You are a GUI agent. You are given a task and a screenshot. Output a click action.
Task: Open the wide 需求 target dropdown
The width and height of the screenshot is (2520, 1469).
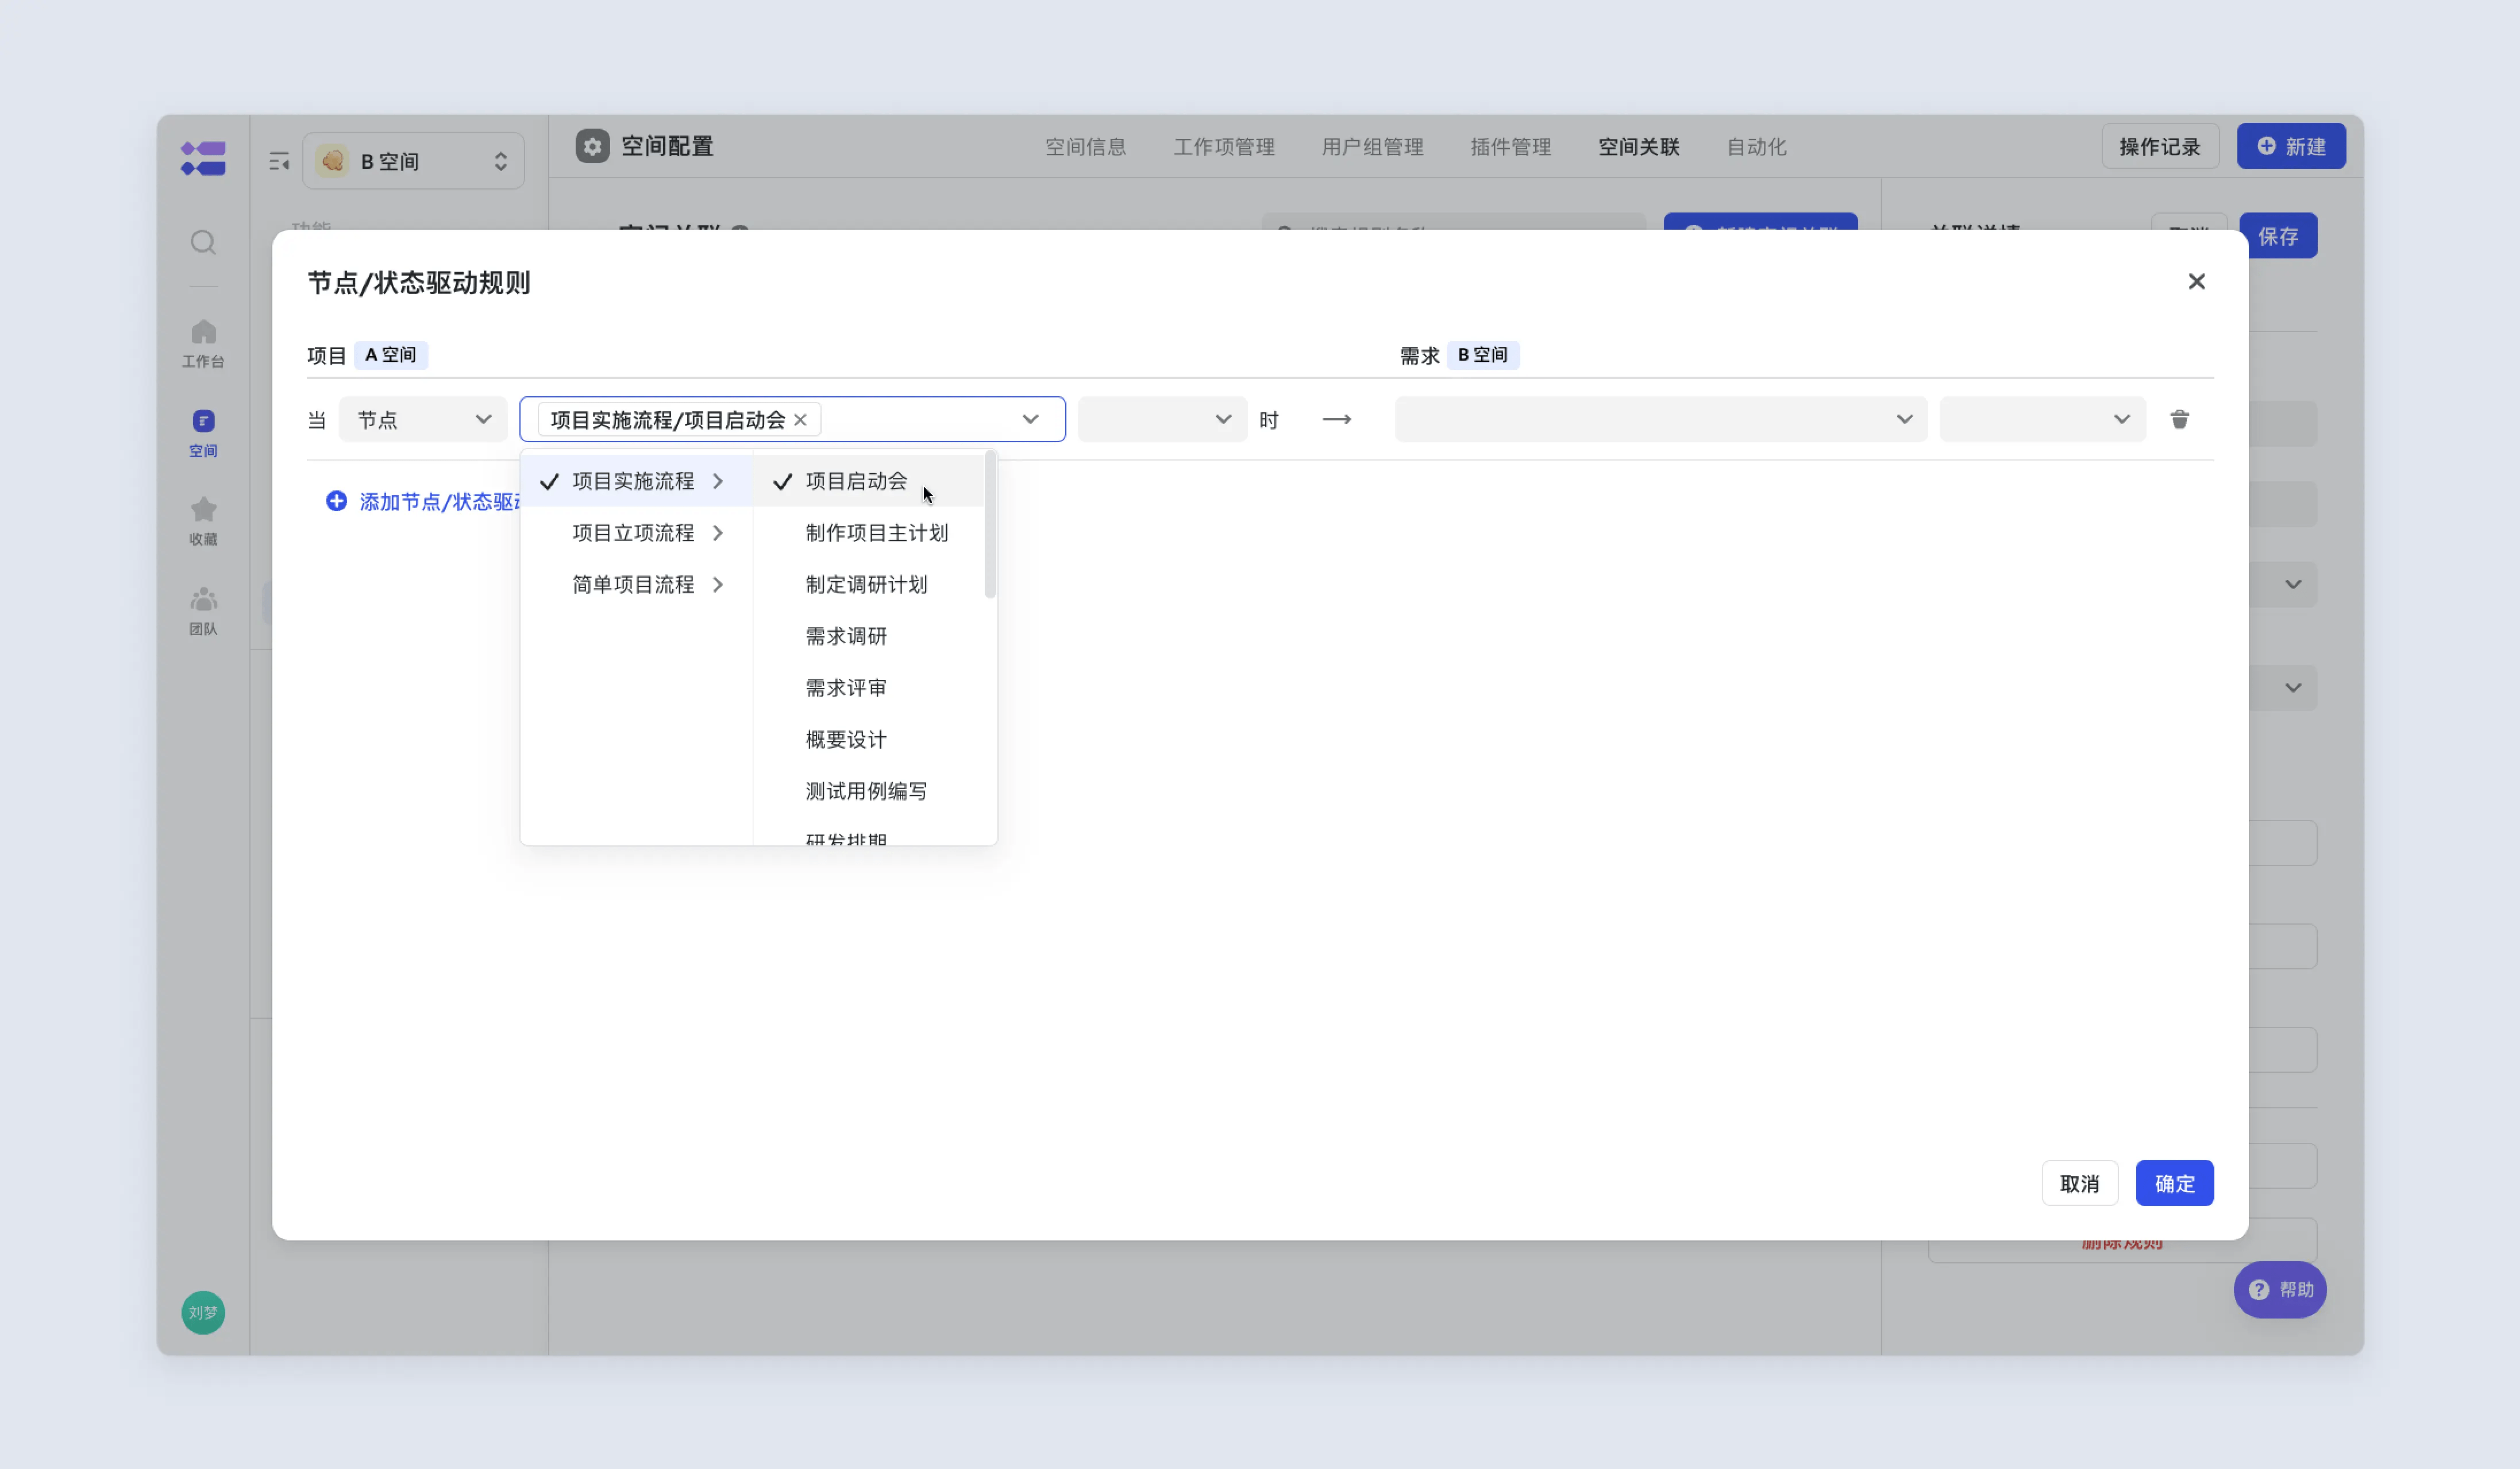click(1660, 419)
